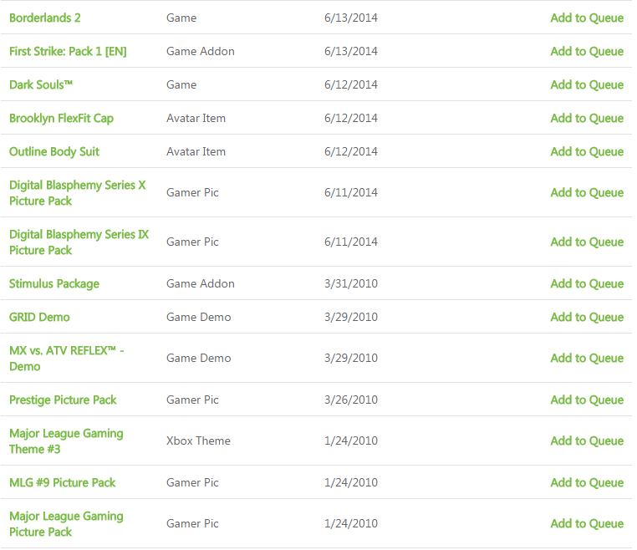Viewport: 637px width, 550px height.
Task: Add Major League Gaming Picture Pack to Queue
Action: point(587,523)
